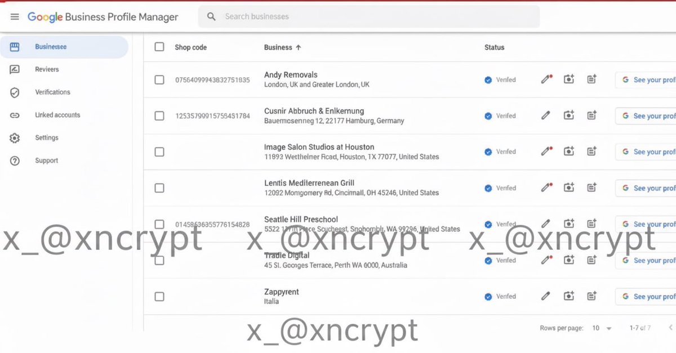
Task: Select the Cusnir Abbruch row checkbox
Action: (159, 116)
